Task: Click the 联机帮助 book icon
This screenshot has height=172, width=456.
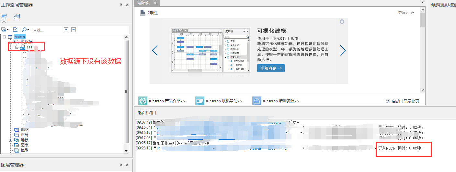Action: [200, 101]
